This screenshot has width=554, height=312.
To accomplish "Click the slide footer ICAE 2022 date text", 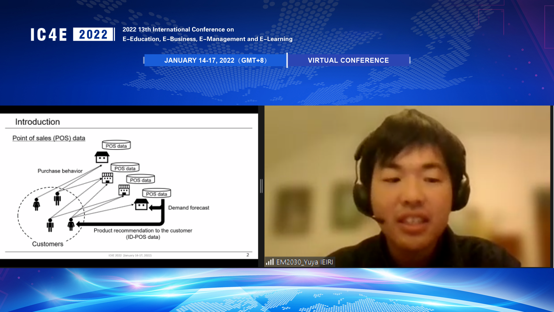I will coord(130,255).
